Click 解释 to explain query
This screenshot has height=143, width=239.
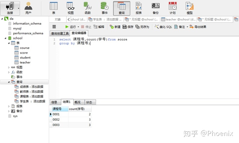click(99, 27)
